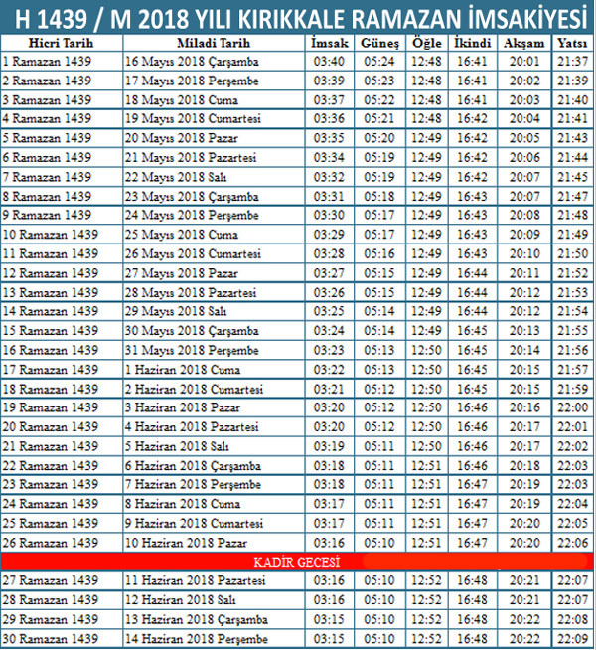
Task: Click the Yatsı column header
Action: coord(570,45)
